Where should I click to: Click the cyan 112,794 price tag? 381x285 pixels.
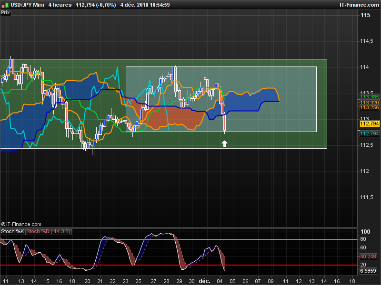[370, 133]
